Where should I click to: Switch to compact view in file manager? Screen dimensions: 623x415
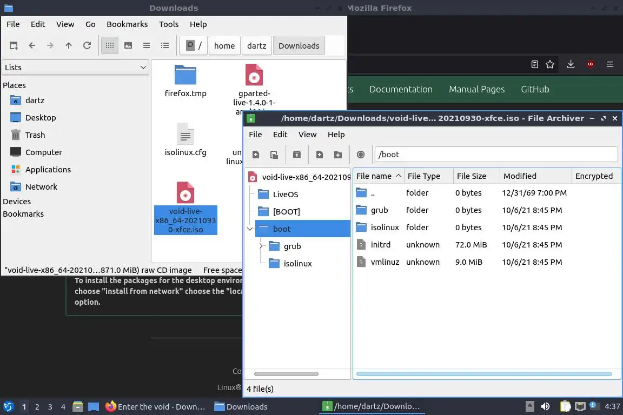pyautogui.click(x=147, y=46)
